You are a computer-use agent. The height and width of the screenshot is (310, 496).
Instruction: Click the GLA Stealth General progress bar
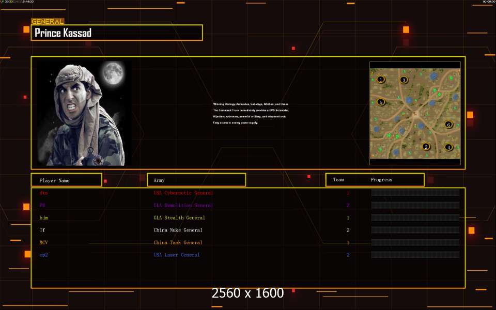pos(415,218)
